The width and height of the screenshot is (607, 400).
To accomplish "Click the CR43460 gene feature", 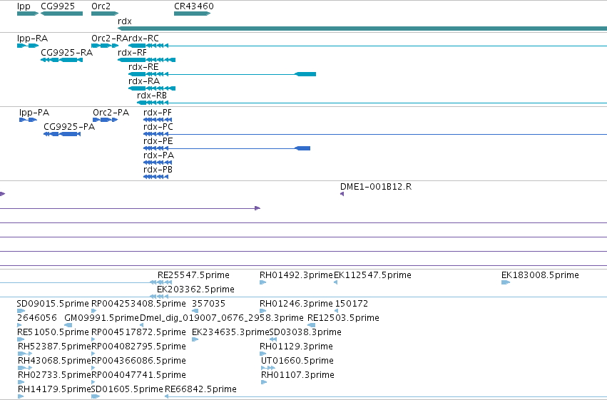I will (192, 14).
